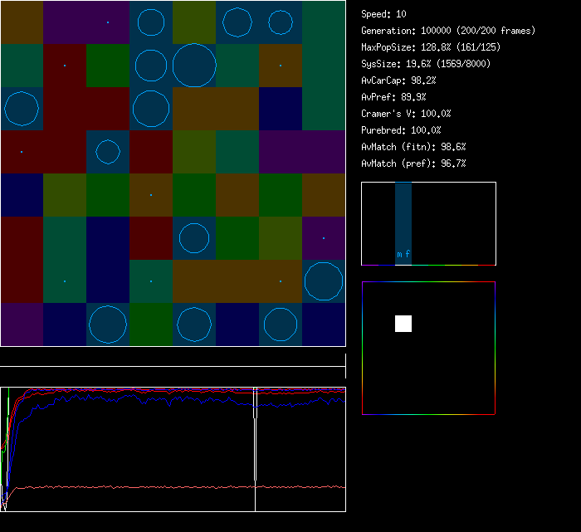Click the largest circle in the grid
Screen dimensions: 581x532
point(194,66)
